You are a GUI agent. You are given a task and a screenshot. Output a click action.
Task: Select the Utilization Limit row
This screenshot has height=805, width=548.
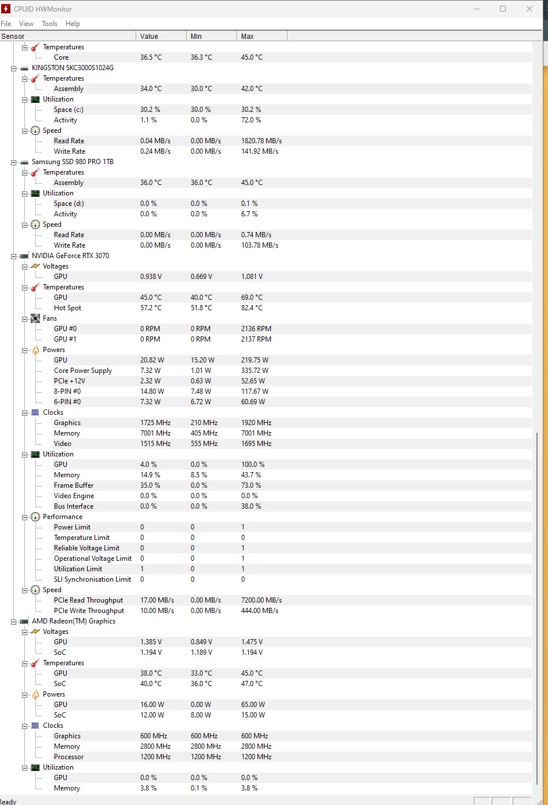(266, 569)
